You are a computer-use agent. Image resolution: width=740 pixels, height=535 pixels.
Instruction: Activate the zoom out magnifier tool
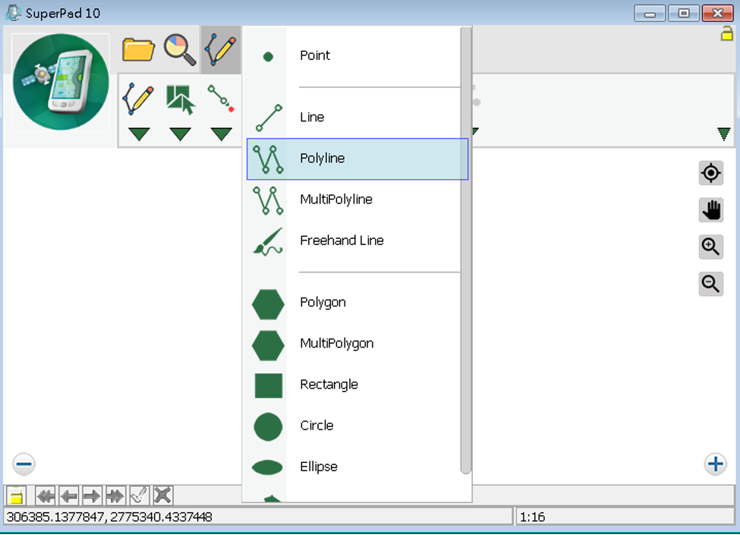710,284
